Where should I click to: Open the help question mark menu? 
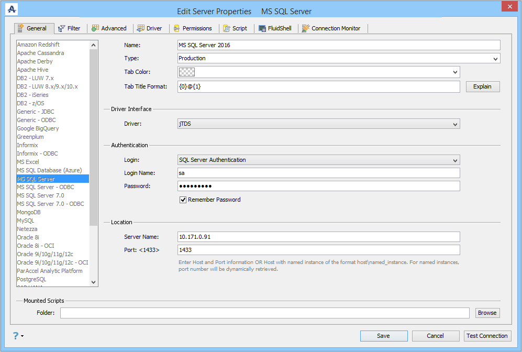click(17, 336)
